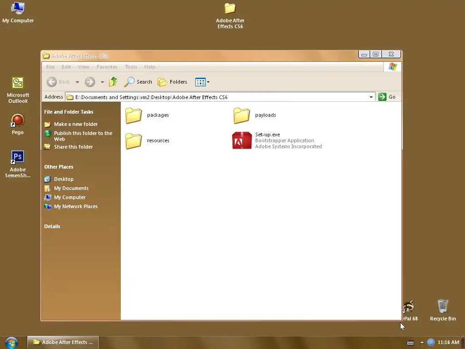The width and height of the screenshot is (465, 349).
Task: Click Share this folder
Action: (73, 147)
